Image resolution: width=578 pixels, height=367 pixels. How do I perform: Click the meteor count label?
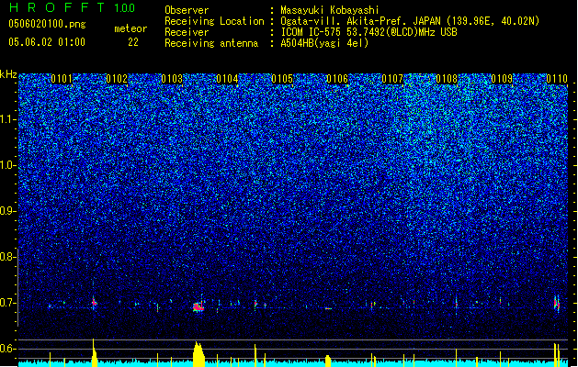pyautogui.click(x=130, y=28)
